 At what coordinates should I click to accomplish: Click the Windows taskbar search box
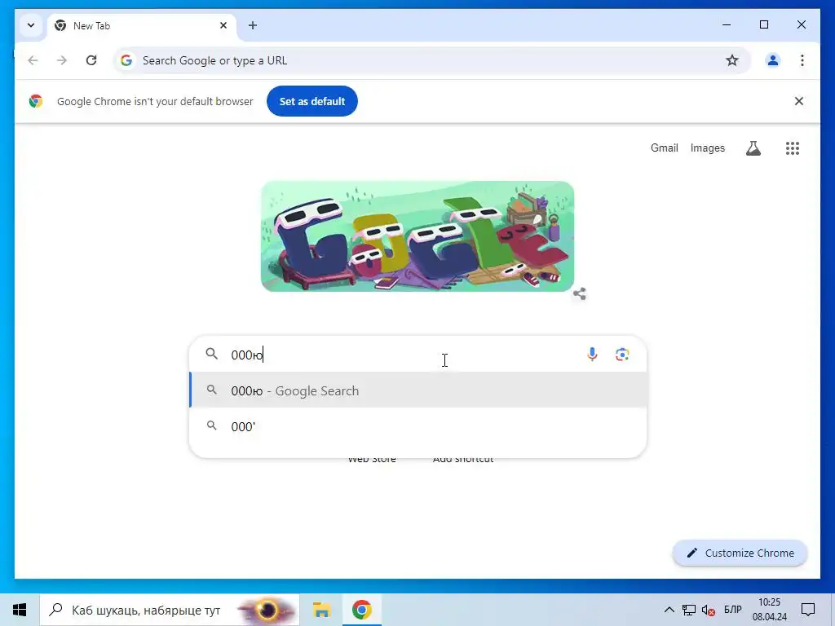[170, 610]
